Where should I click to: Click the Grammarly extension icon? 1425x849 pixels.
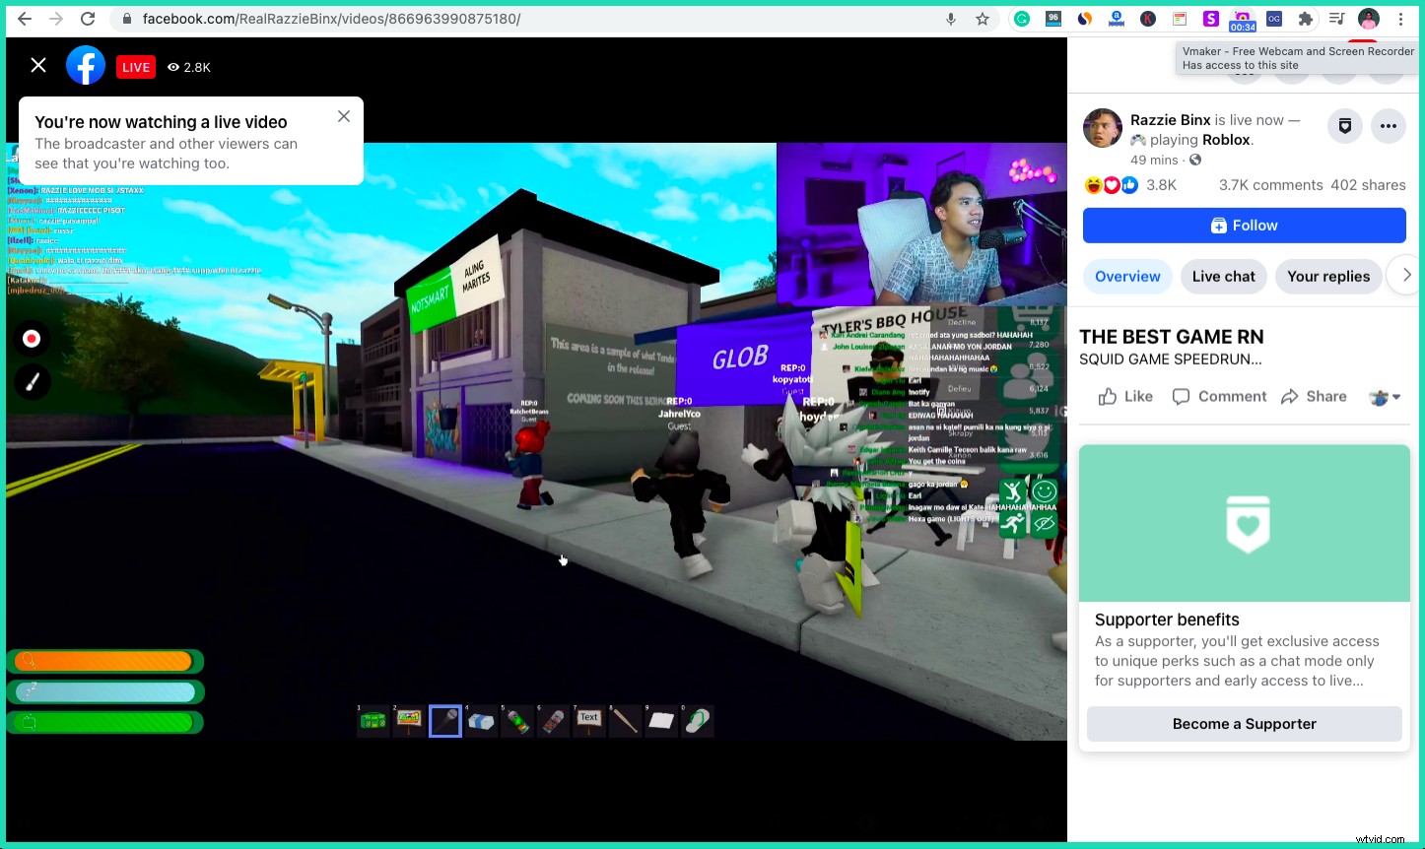1022,19
